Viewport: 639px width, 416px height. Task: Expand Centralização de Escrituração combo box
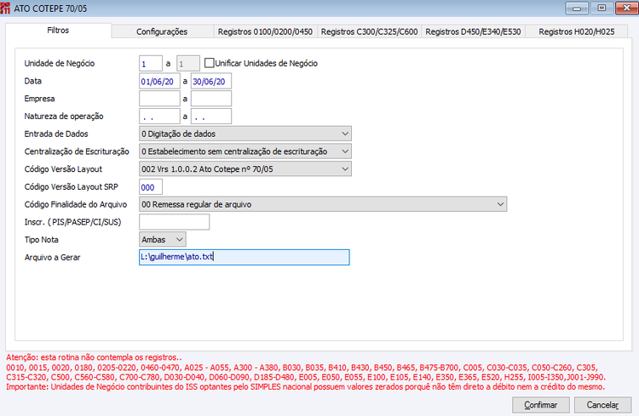[245, 151]
